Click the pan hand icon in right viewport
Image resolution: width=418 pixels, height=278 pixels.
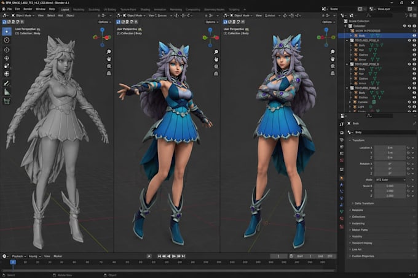tap(333, 59)
